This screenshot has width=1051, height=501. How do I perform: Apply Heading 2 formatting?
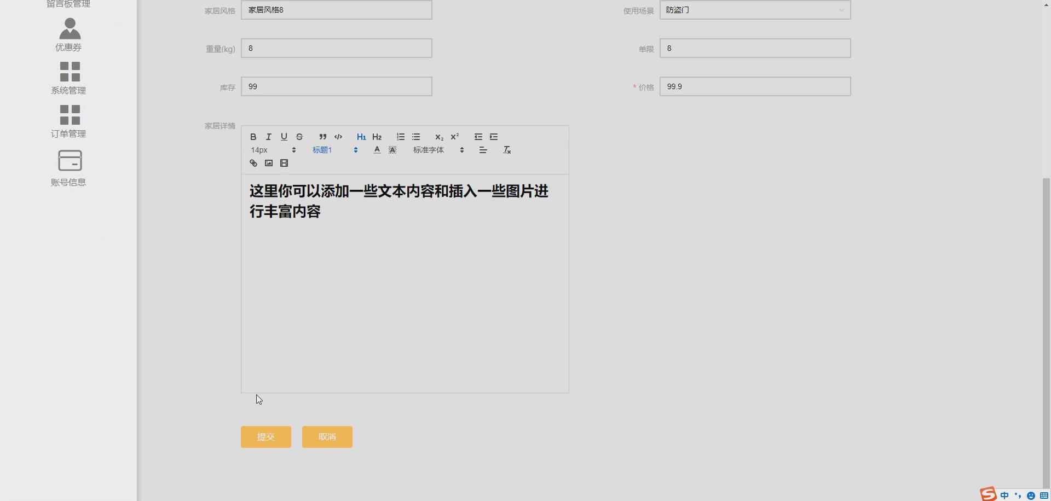(377, 137)
